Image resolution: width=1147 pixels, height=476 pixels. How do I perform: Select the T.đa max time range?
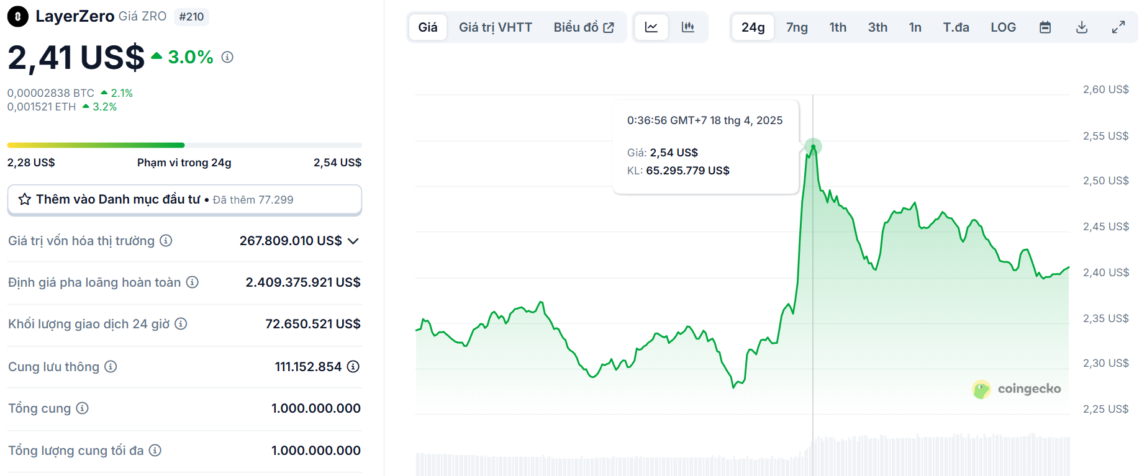point(956,27)
